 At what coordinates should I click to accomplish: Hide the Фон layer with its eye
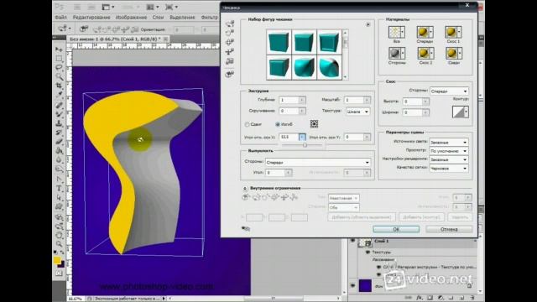[x=352, y=285]
